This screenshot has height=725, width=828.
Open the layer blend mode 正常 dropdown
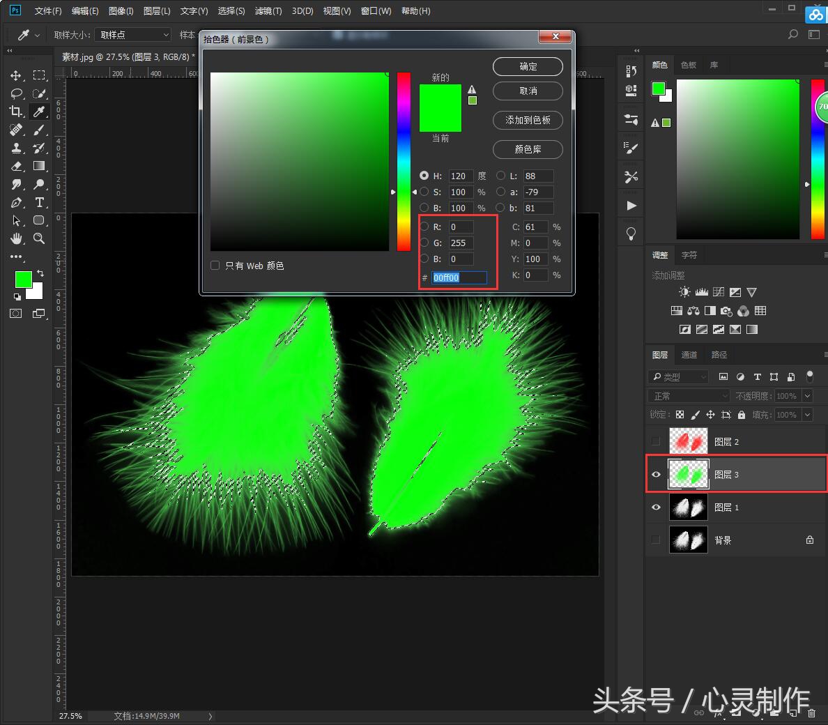(689, 396)
